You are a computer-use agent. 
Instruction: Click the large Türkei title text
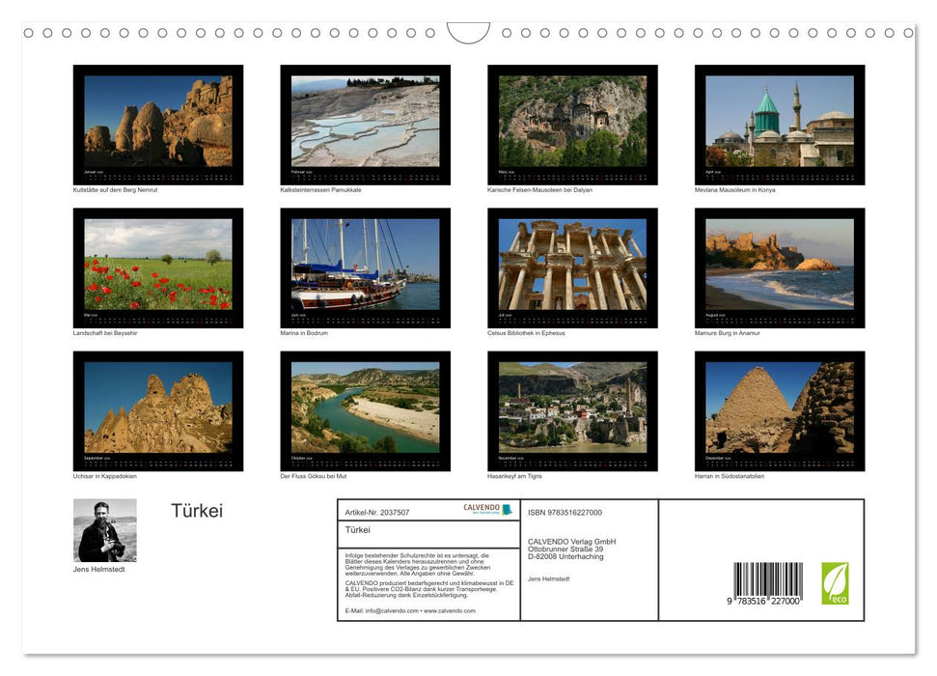197,511
